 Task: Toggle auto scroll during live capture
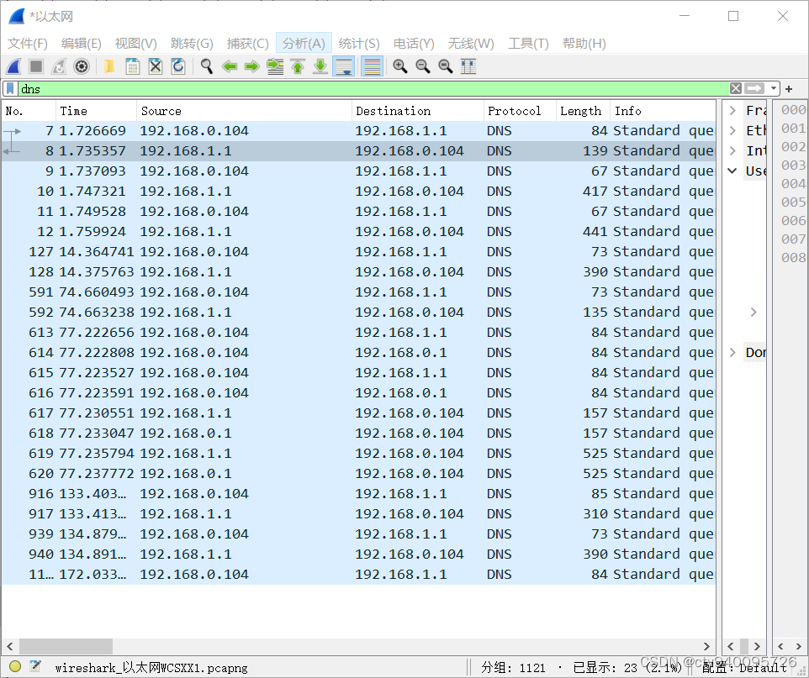click(x=344, y=66)
